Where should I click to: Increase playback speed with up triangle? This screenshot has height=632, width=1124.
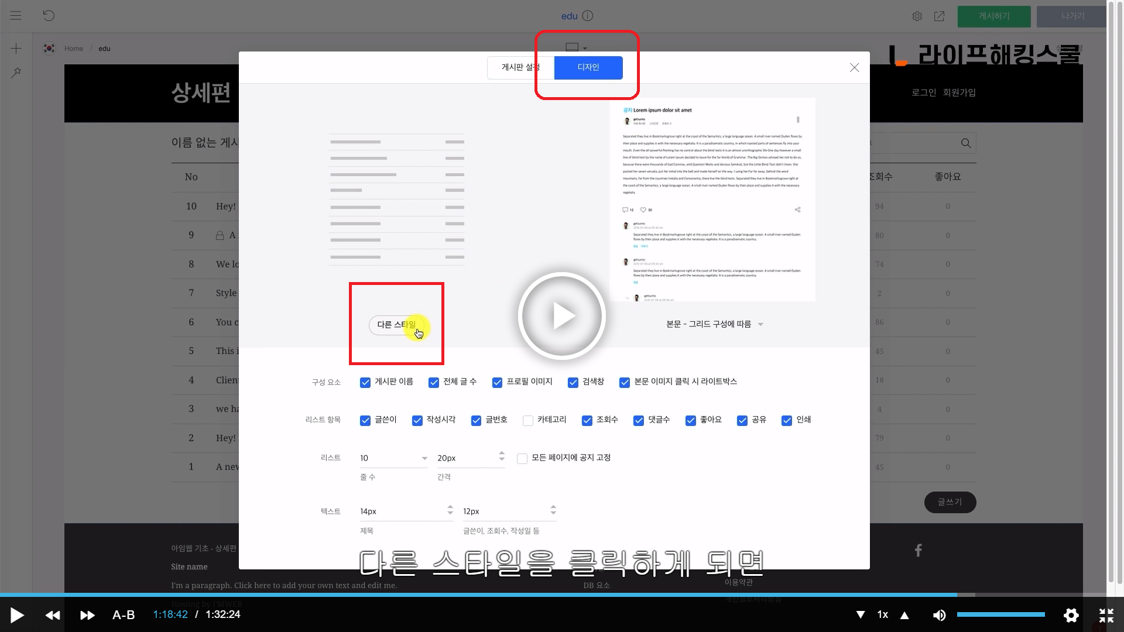point(904,615)
